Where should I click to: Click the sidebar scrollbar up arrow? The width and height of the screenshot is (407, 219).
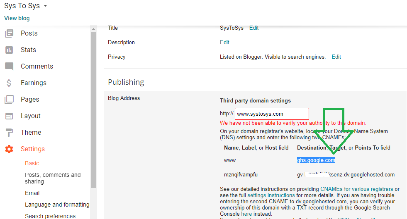point(93,29)
